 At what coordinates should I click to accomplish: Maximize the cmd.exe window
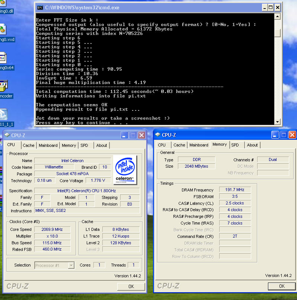coord(271,8)
